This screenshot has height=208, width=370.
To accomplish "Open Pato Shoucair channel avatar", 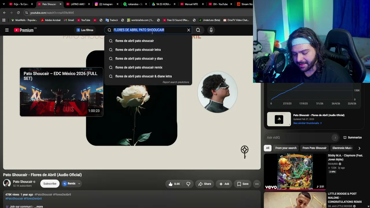I will click(x=7, y=183).
